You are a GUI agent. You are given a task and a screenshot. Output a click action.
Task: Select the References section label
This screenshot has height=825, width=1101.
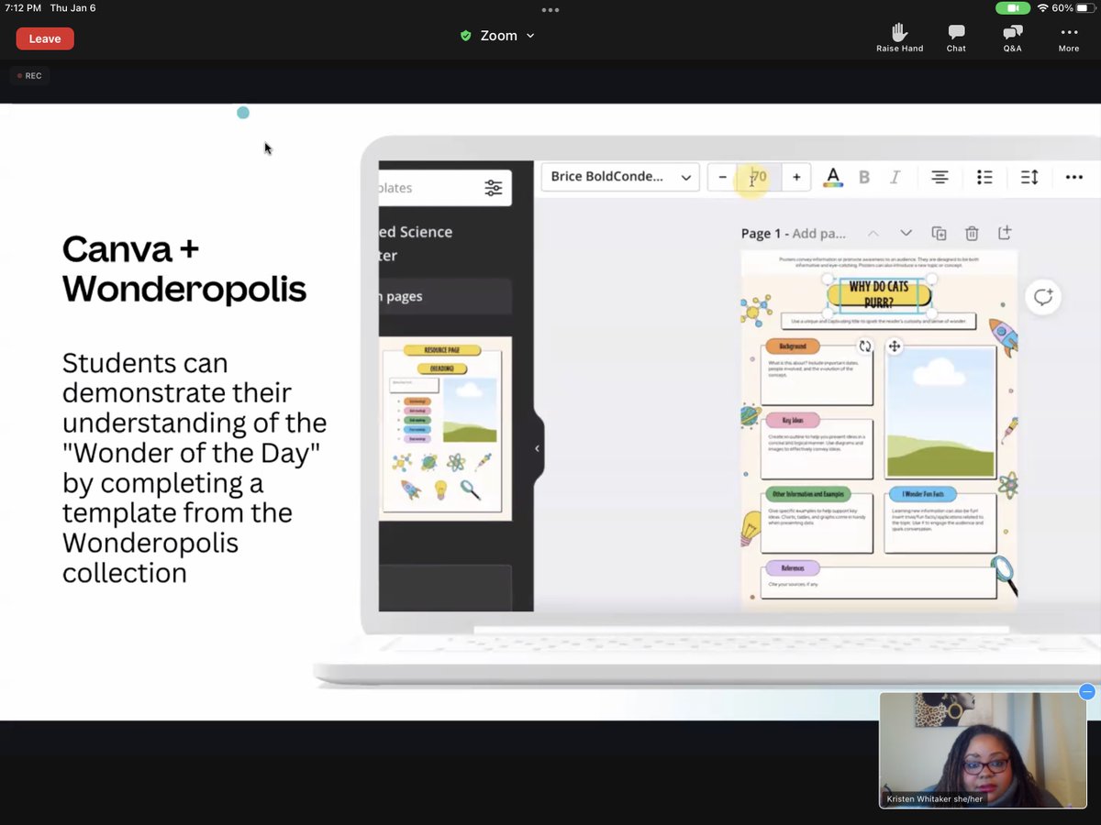(x=793, y=568)
